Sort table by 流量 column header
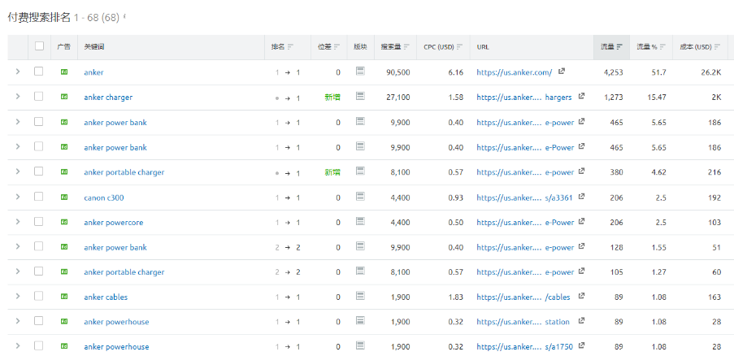The image size is (734, 356). point(611,47)
